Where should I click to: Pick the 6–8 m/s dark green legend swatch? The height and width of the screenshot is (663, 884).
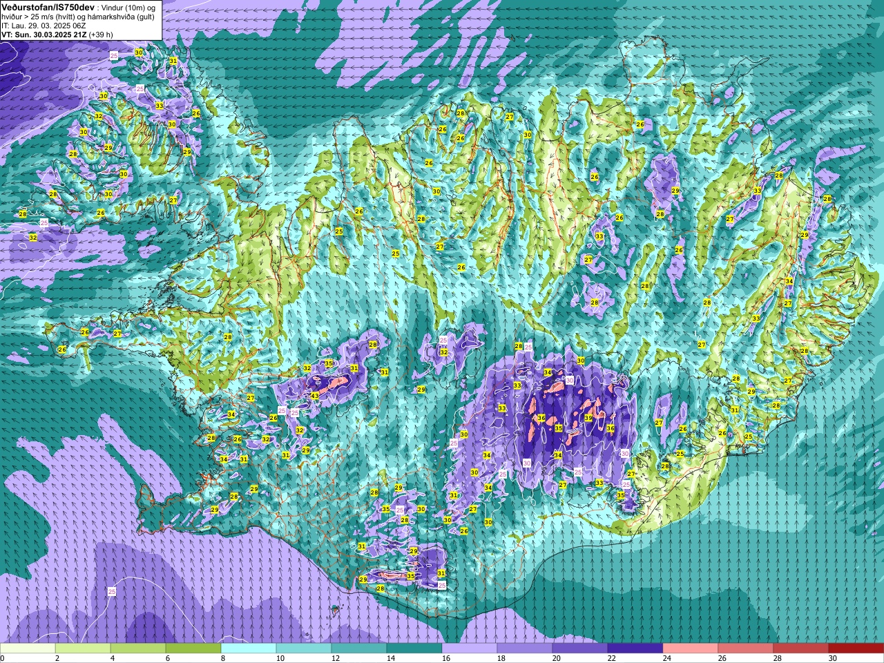point(193,648)
